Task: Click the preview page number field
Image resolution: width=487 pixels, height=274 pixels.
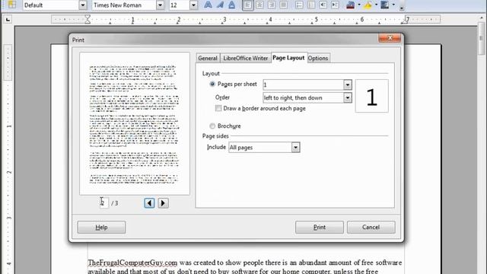Action: (104, 203)
